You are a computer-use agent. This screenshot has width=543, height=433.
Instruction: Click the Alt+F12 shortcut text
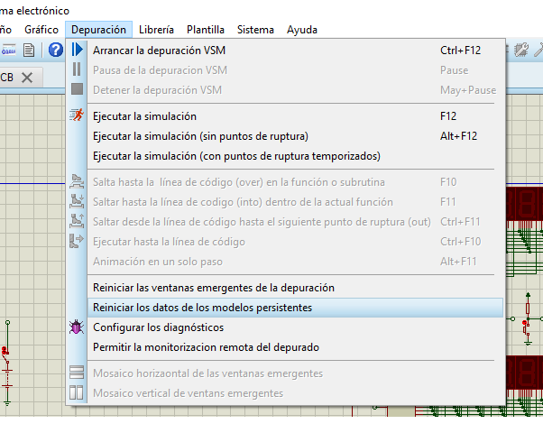coord(458,136)
